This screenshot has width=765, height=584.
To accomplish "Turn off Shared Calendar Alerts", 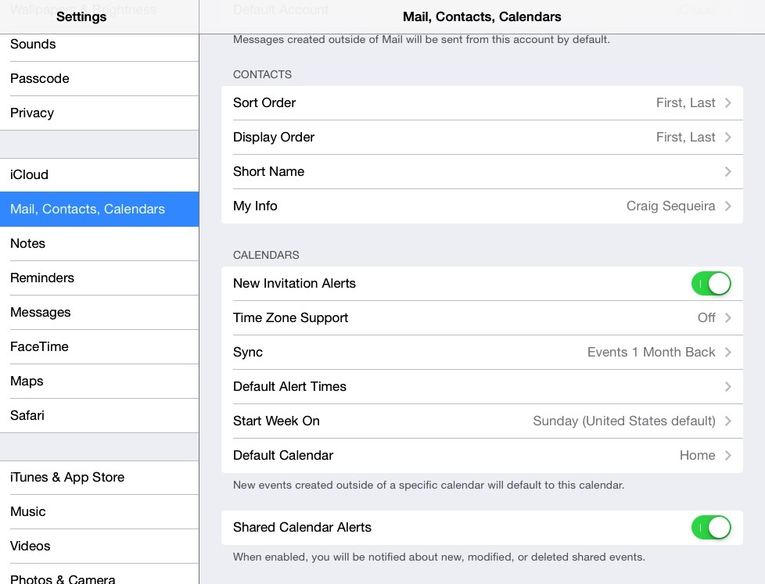I will (x=711, y=527).
